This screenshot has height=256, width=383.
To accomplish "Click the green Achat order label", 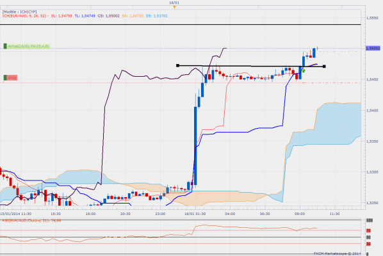I will pos(29,46).
